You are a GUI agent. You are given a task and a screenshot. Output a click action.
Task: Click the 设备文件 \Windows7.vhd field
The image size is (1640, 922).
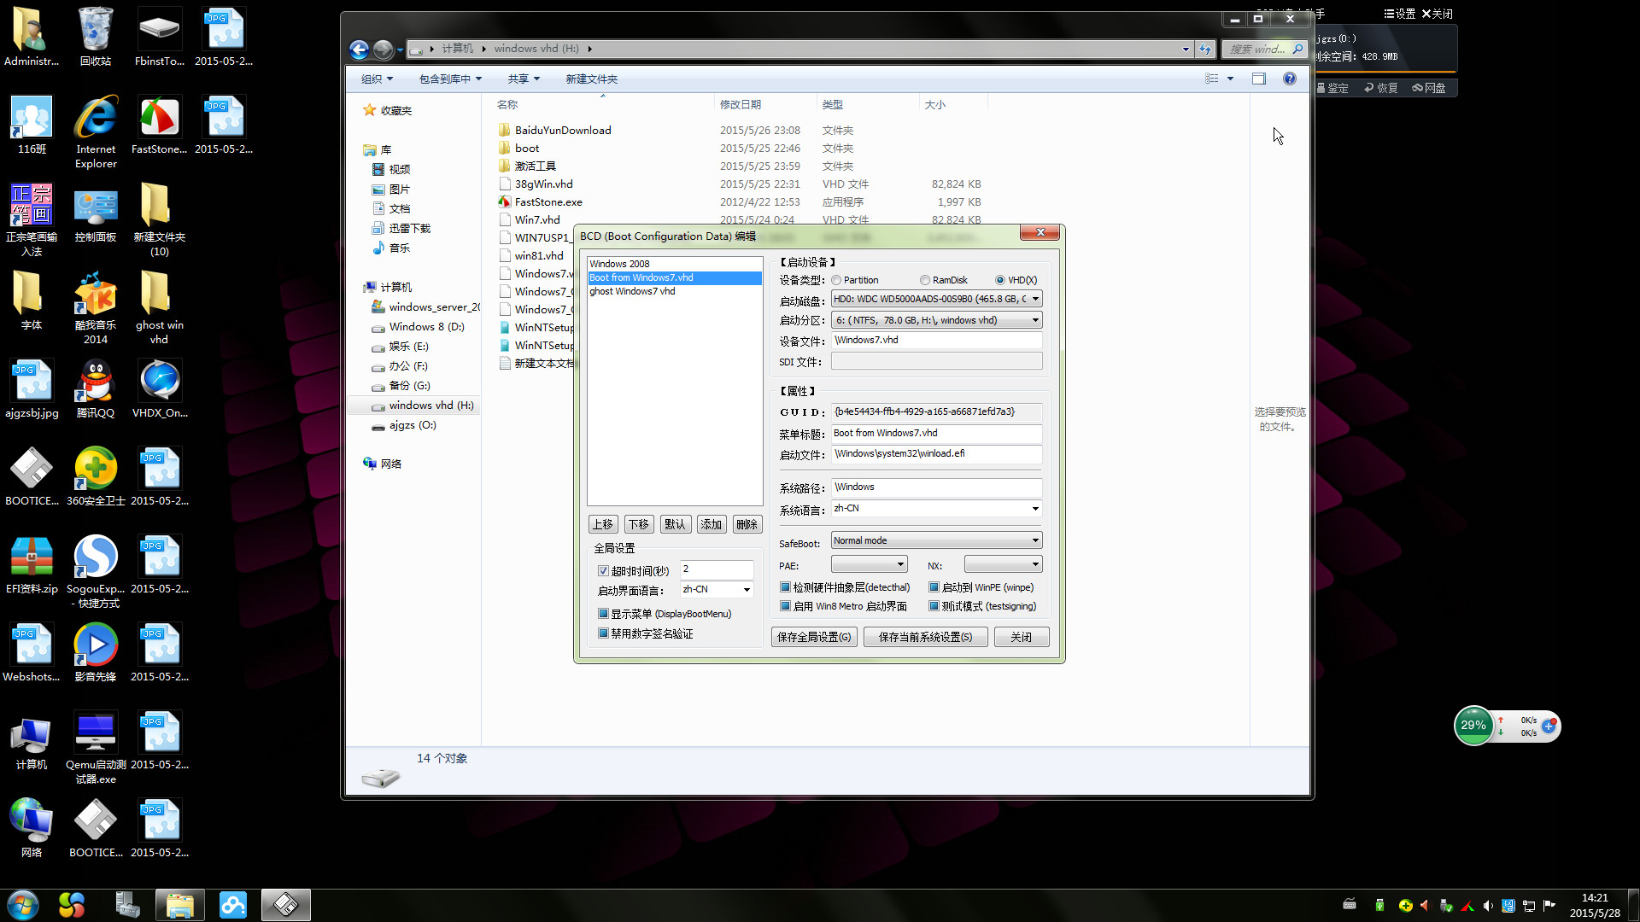pyautogui.click(x=936, y=340)
